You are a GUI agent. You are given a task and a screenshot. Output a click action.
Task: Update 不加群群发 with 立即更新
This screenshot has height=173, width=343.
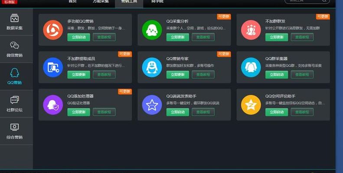click(x=277, y=37)
